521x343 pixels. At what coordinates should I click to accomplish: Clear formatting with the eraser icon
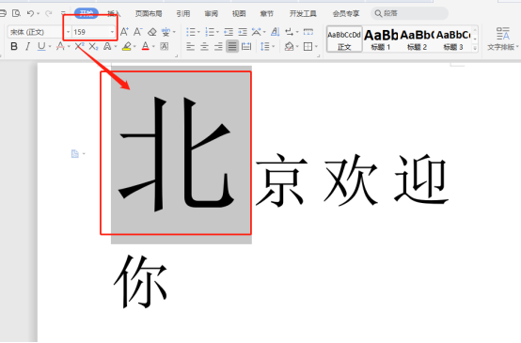pos(152,32)
